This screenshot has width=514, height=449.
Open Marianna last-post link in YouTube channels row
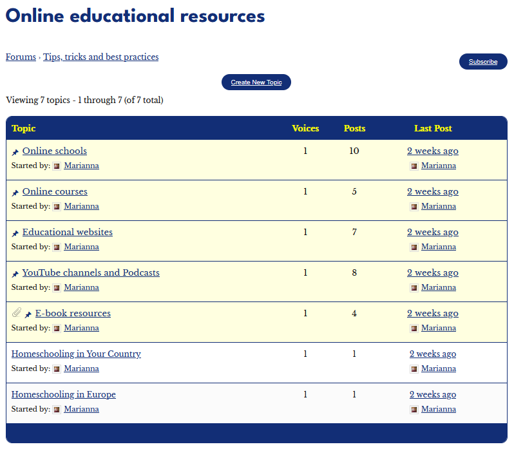(x=439, y=288)
